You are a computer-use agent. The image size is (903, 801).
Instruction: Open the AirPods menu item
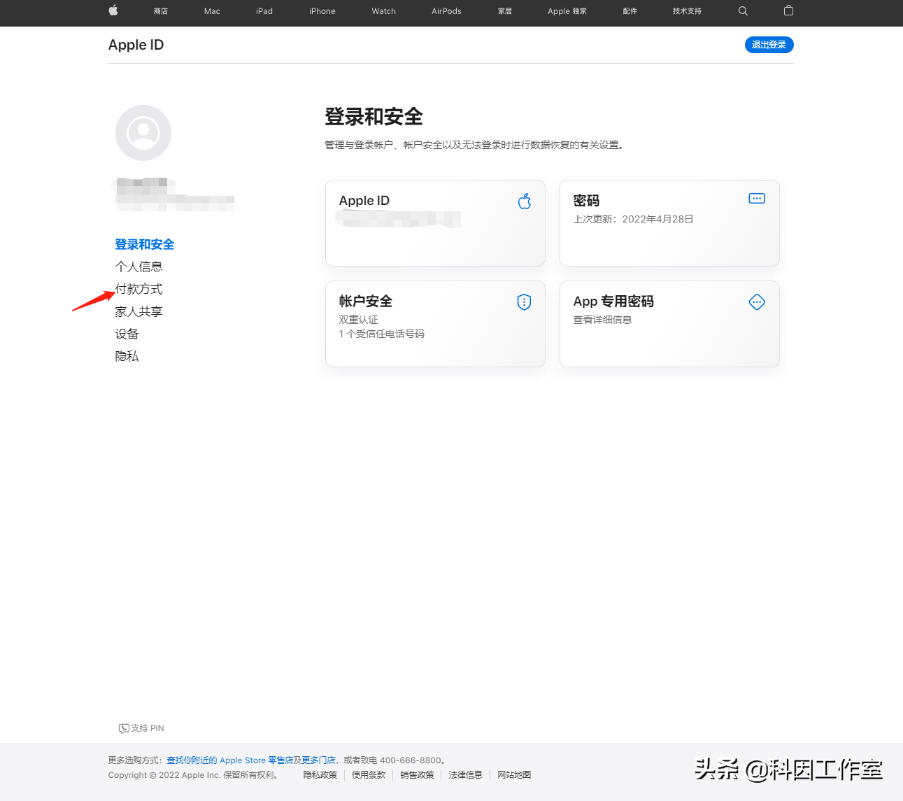click(x=446, y=11)
